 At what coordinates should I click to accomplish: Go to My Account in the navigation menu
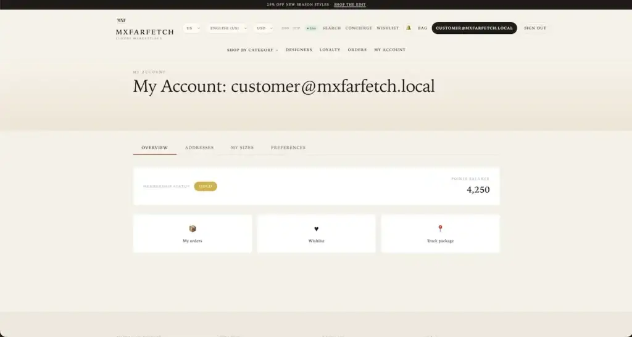click(390, 50)
